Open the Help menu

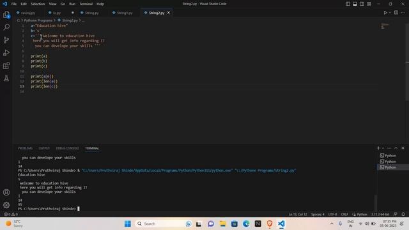100,4
